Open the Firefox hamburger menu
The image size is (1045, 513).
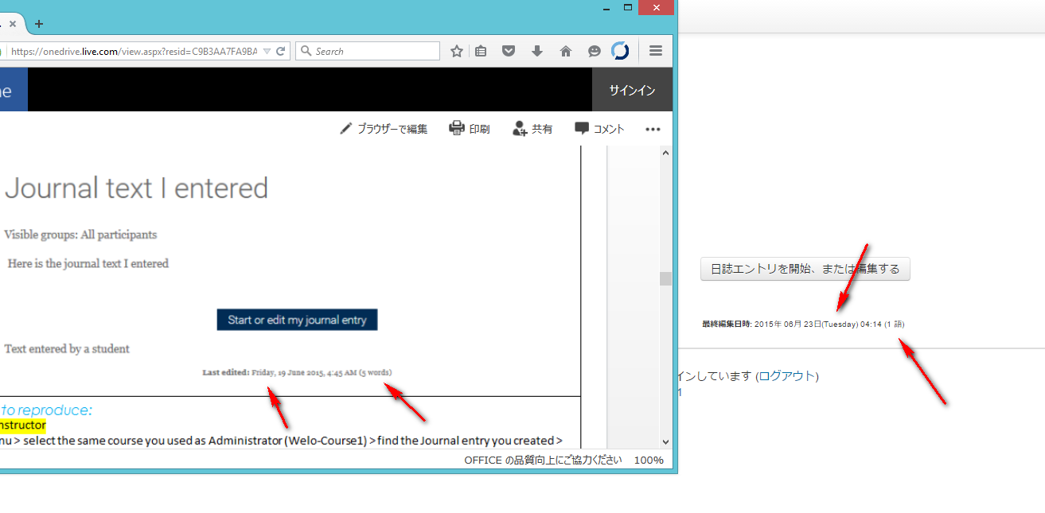click(x=656, y=51)
